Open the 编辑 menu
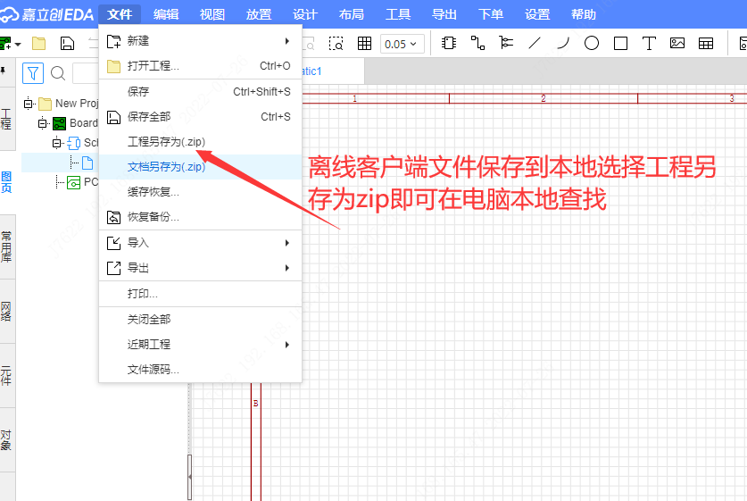The image size is (747, 501). [x=166, y=14]
